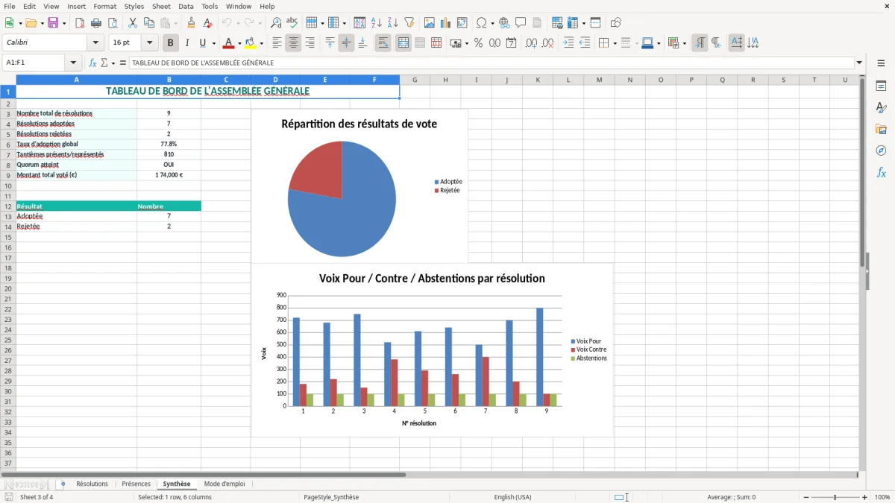Viewport: 895px width, 503px height.
Task: Add a decimal place
Action: [x=532, y=43]
